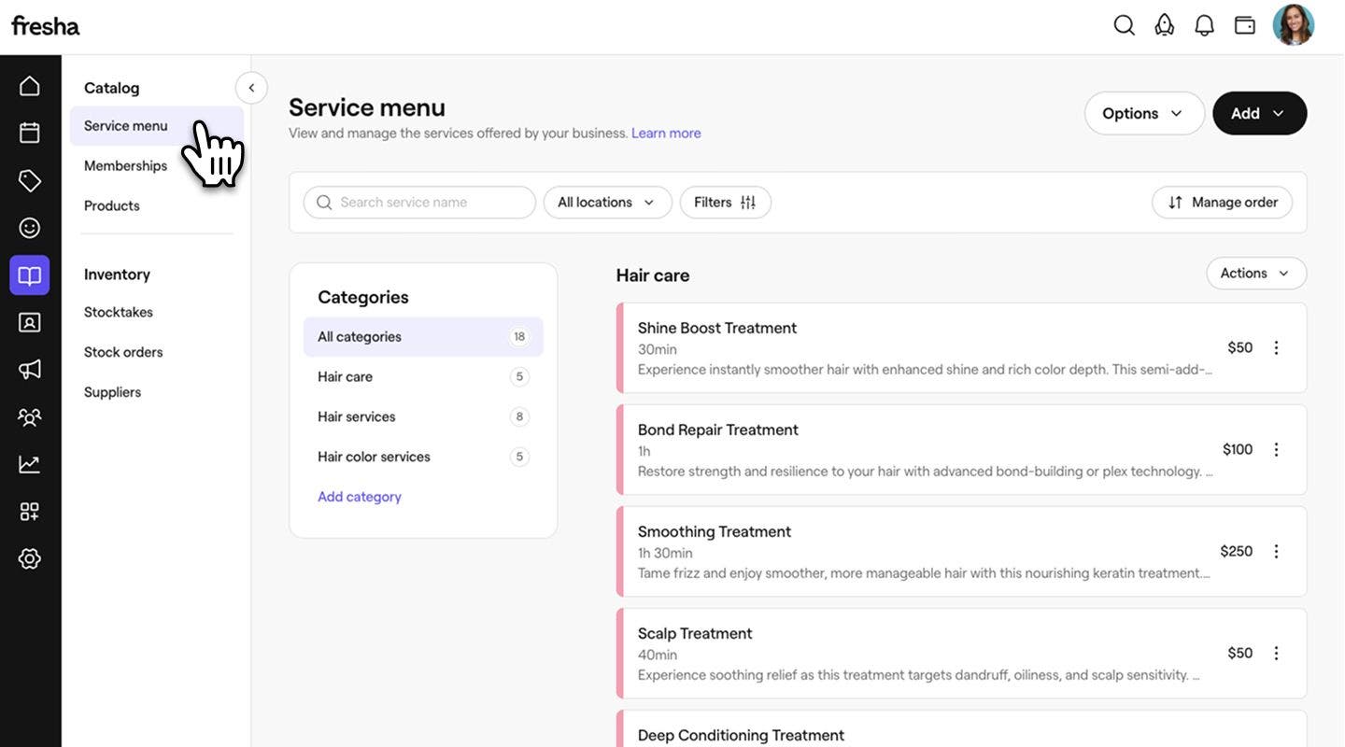The image size is (1345, 747).
Task: Go to Stock orders in Inventory
Action: 123,352
